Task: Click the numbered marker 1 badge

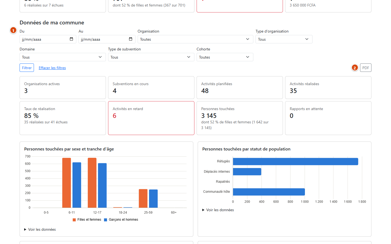Action: [13, 30]
